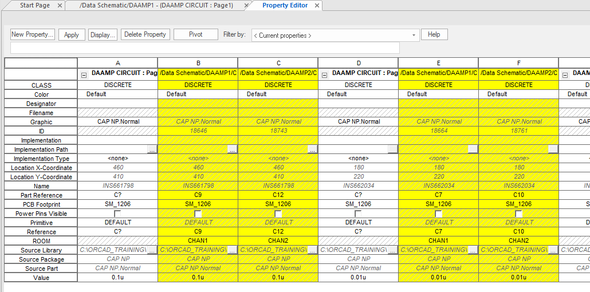Image resolution: width=590 pixels, height=292 pixels.
Task: Select the Implementation Type row header
Action: click(x=41, y=159)
